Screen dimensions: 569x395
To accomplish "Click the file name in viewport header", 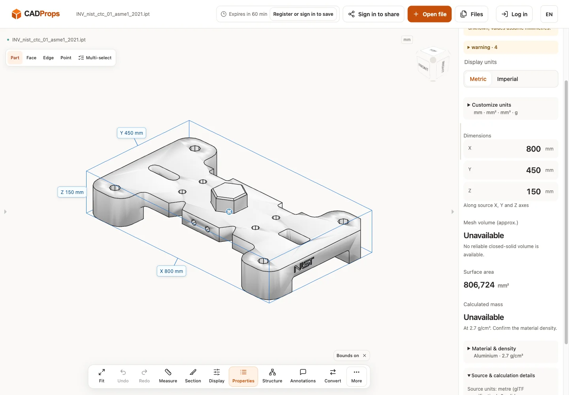I will 49,39.
